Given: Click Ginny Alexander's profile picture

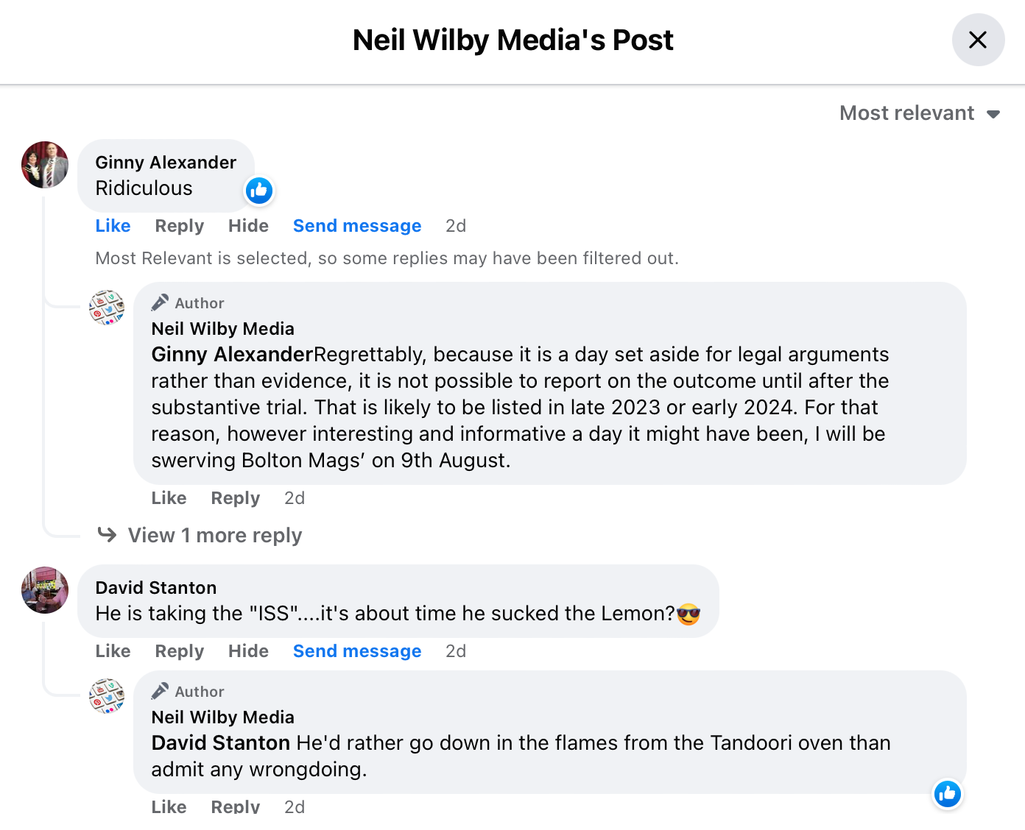Looking at the screenshot, I should click(44, 165).
